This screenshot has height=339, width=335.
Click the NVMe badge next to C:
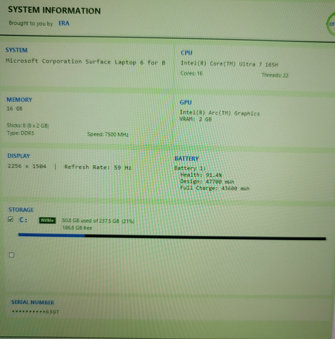[47, 220]
